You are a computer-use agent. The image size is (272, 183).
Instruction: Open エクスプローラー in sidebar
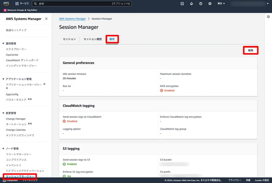coord(16,49)
